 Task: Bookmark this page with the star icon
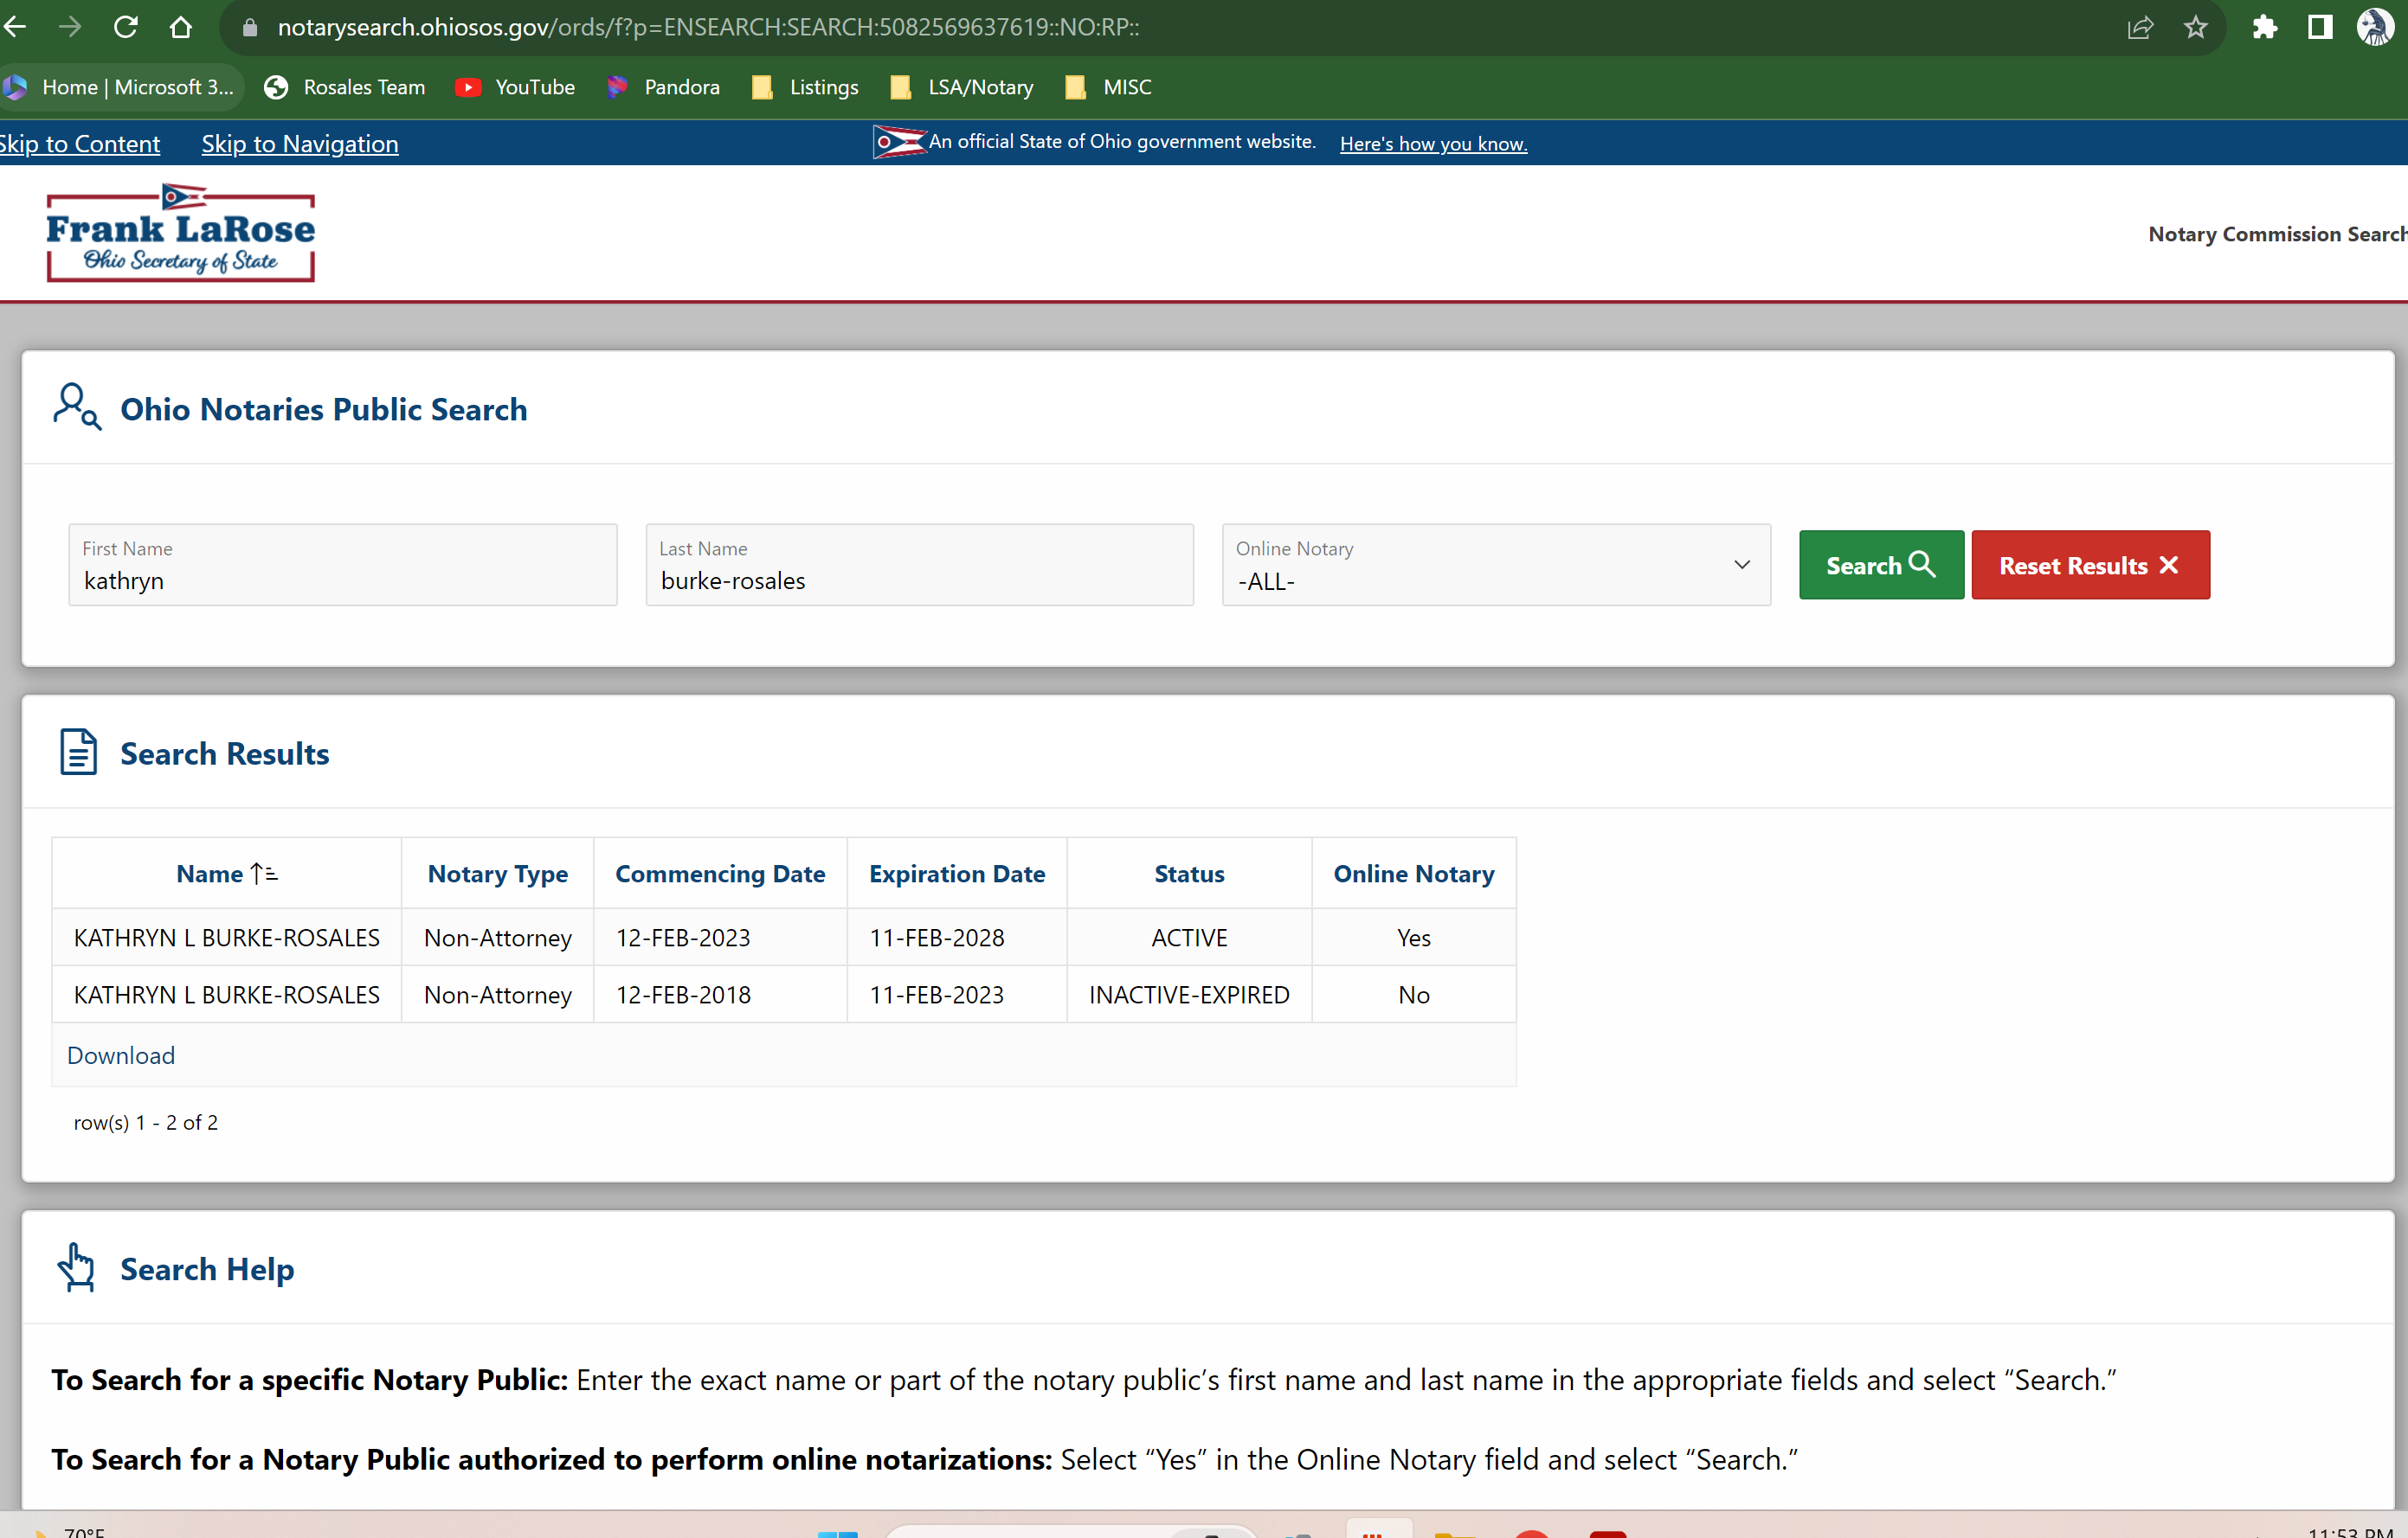point(2195,27)
